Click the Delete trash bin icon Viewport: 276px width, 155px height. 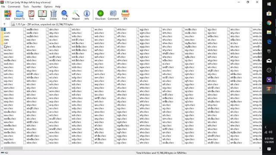pyautogui.click(x=53, y=15)
